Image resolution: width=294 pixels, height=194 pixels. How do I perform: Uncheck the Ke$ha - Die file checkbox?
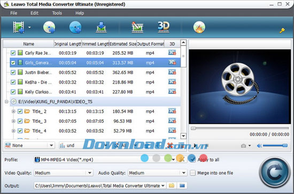[x=13, y=82]
